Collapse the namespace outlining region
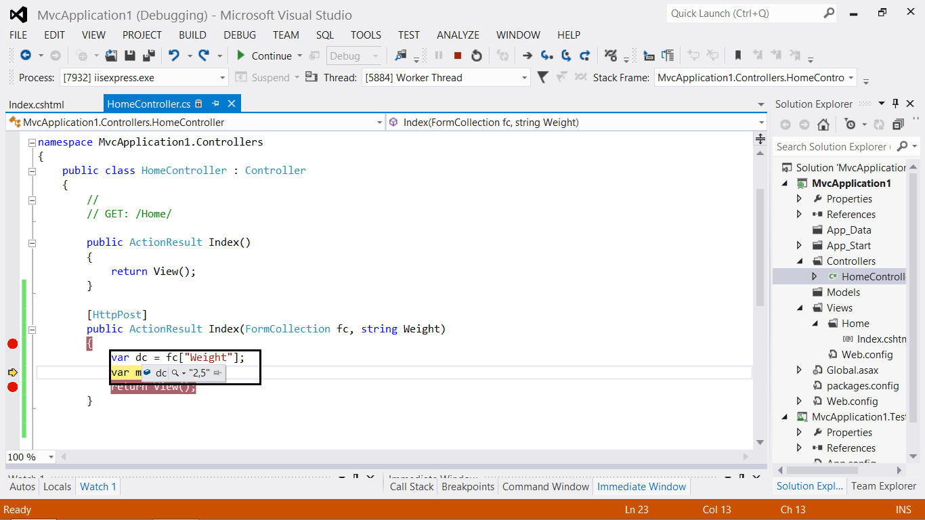This screenshot has width=925, height=520. point(32,142)
